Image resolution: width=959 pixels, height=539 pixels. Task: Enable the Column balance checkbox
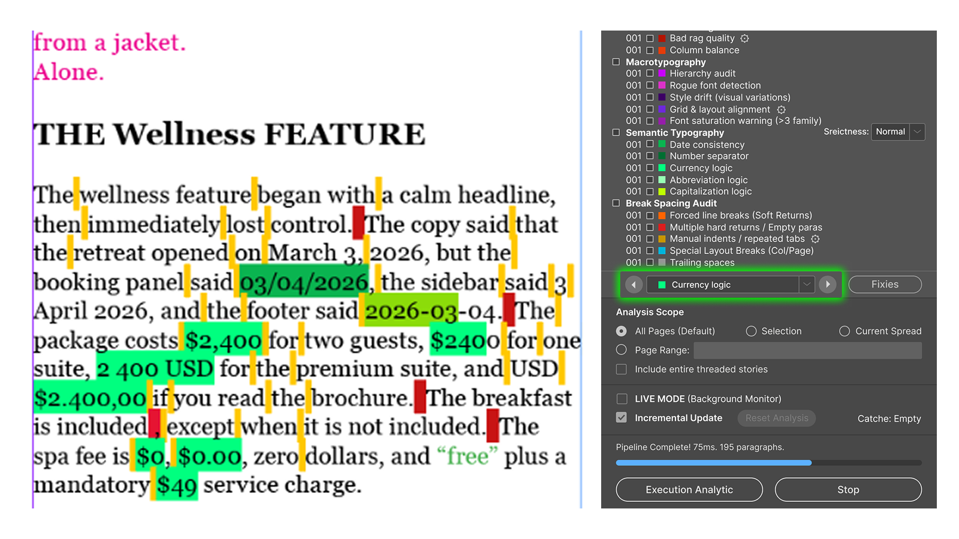coord(650,50)
